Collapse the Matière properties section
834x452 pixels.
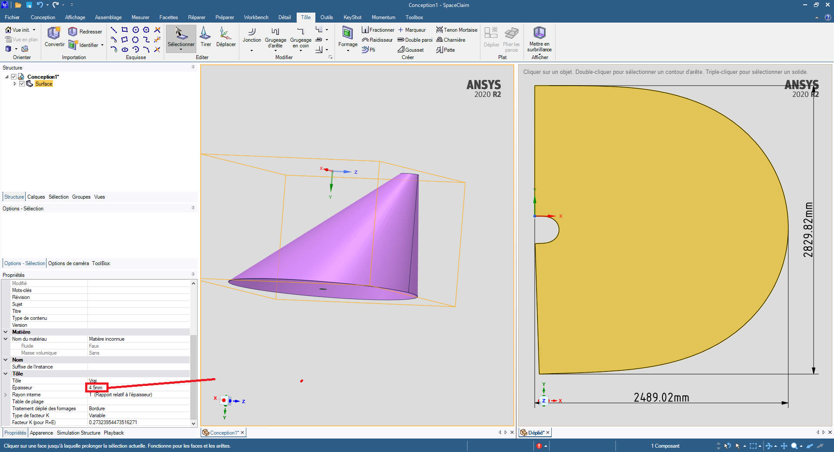point(6,332)
